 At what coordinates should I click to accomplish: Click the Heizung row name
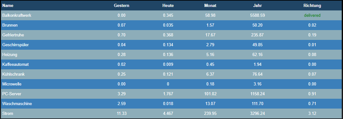pos(10,54)
